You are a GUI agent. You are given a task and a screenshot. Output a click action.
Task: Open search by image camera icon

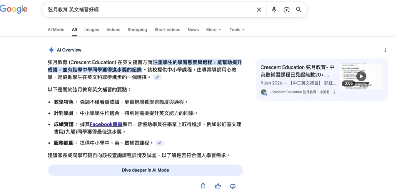[286, 10]
